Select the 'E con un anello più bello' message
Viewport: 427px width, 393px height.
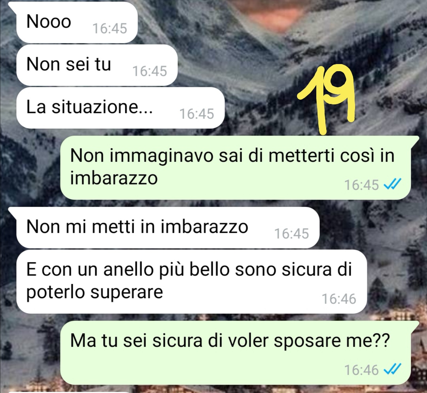[x=191, y=282]
